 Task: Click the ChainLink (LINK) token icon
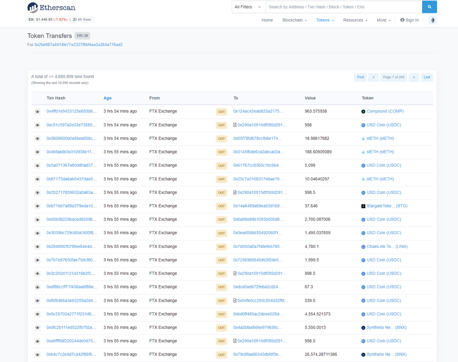click(x=363, y=247)
